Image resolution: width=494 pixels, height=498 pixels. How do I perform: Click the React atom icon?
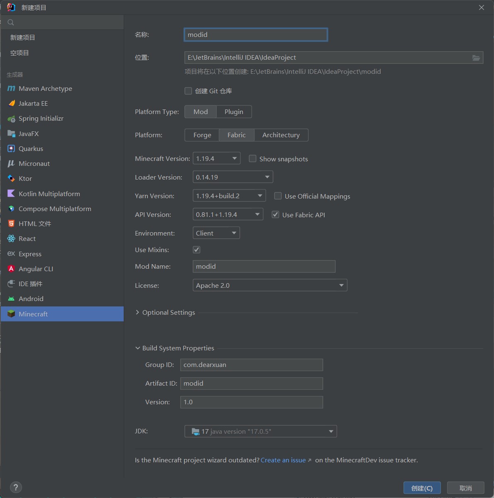11,238
